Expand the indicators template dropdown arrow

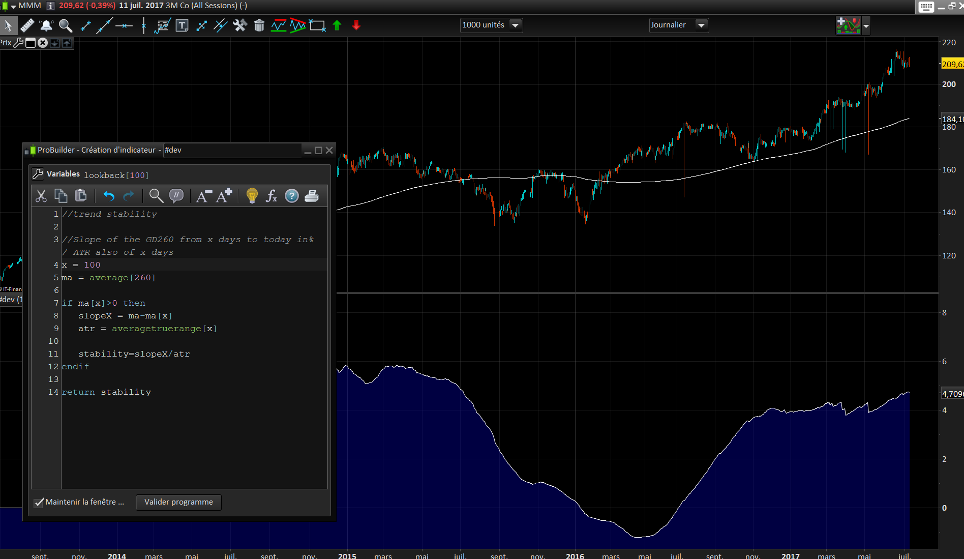(866, 25)
